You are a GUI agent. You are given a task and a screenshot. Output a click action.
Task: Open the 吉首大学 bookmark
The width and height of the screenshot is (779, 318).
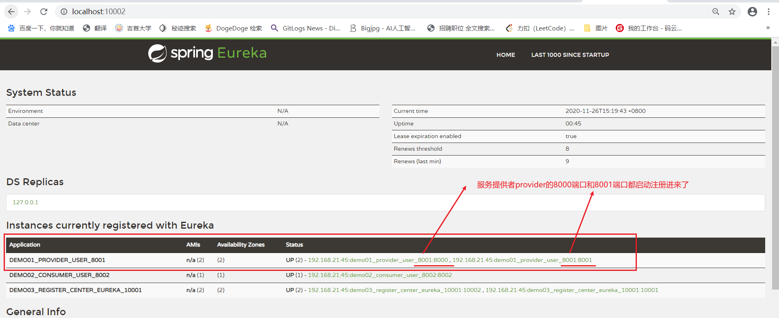(x=133, y=28)
